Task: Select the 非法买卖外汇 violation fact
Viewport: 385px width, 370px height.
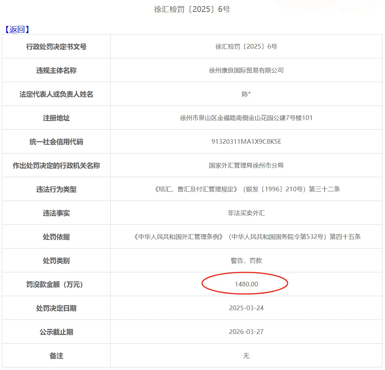Action: tap(246, 213)
